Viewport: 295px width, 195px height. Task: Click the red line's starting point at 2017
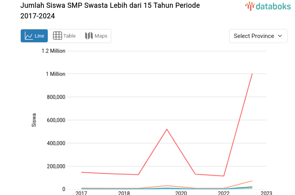coord(81,172)
